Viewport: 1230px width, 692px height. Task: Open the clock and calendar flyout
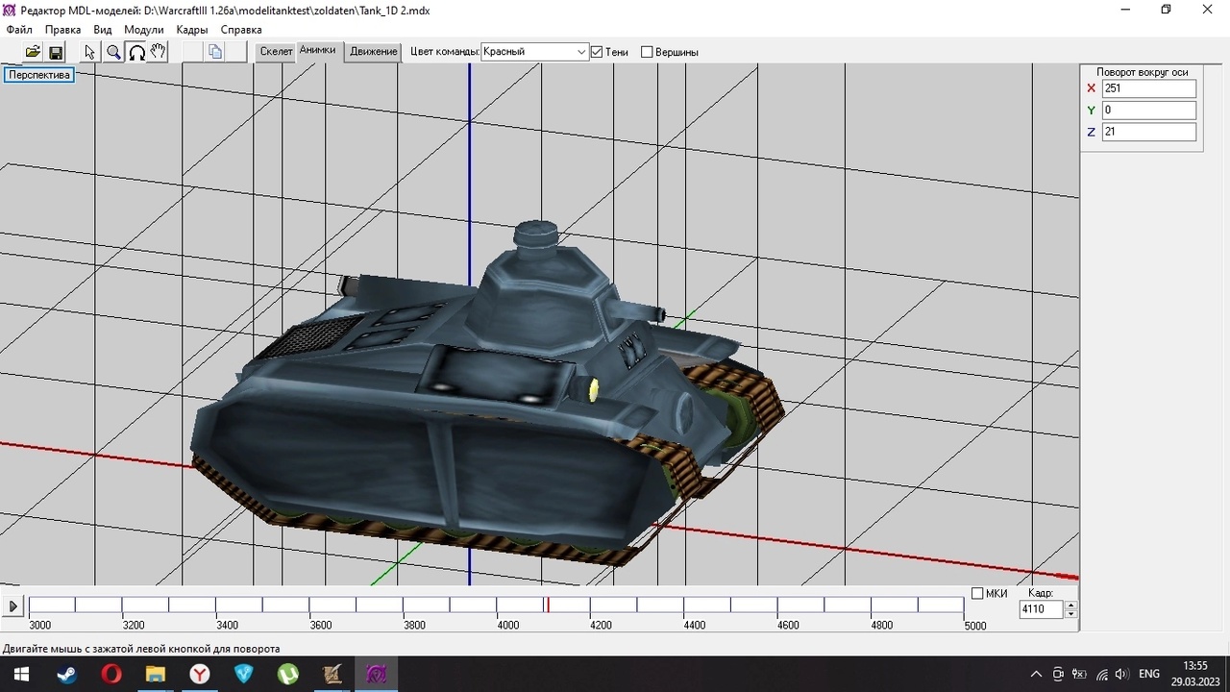(x=1194, y=674)
